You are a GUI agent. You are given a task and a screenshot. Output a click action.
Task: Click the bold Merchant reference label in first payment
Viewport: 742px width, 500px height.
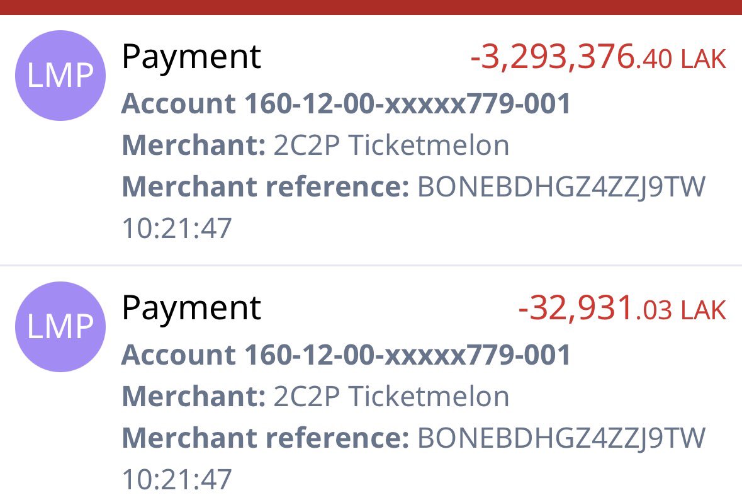tap(266, 186)
